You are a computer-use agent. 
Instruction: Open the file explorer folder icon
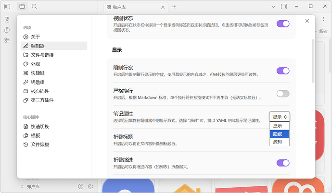22,6
